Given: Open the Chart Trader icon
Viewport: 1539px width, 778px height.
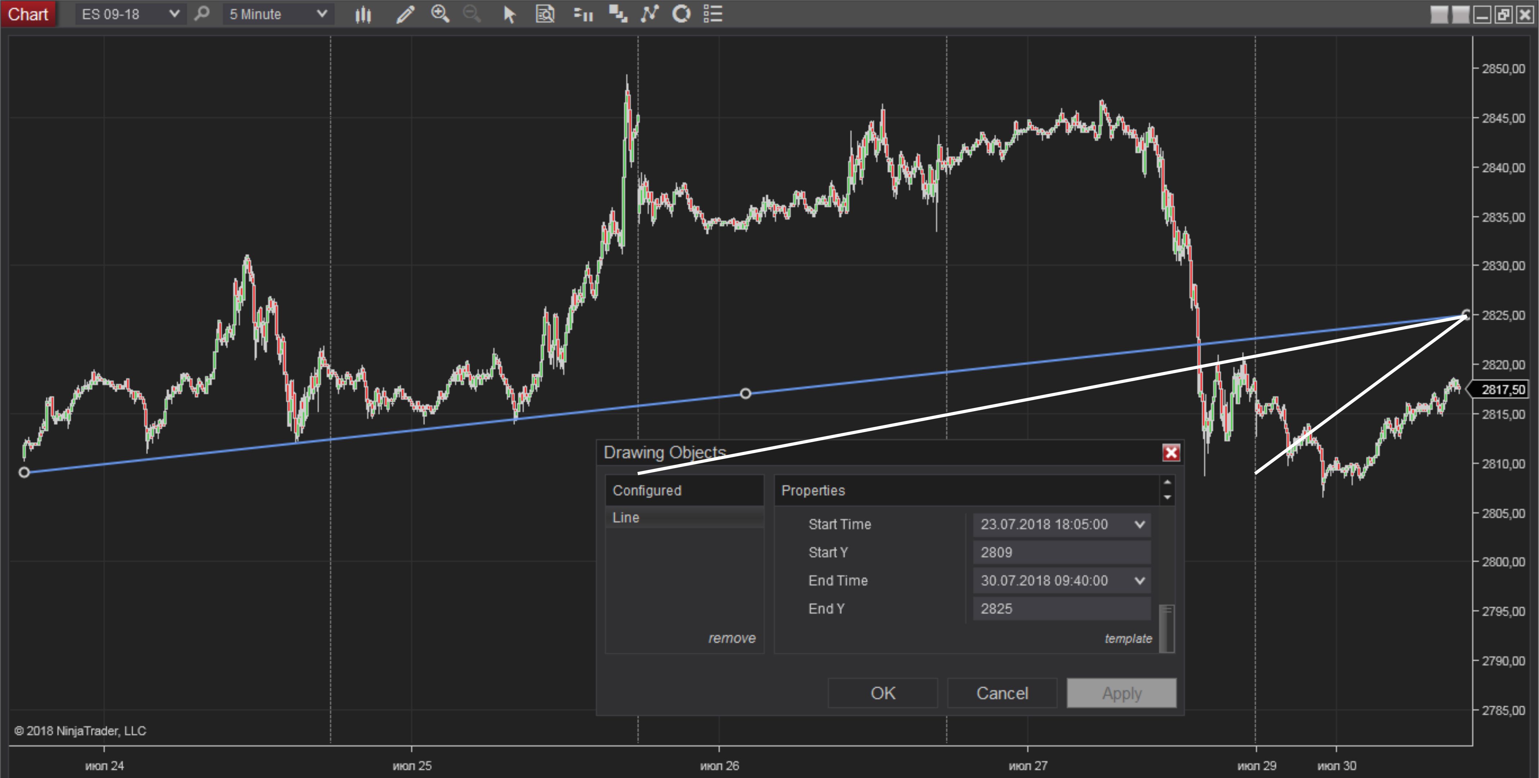Looking at the screenshot, I should pos(583,14).
